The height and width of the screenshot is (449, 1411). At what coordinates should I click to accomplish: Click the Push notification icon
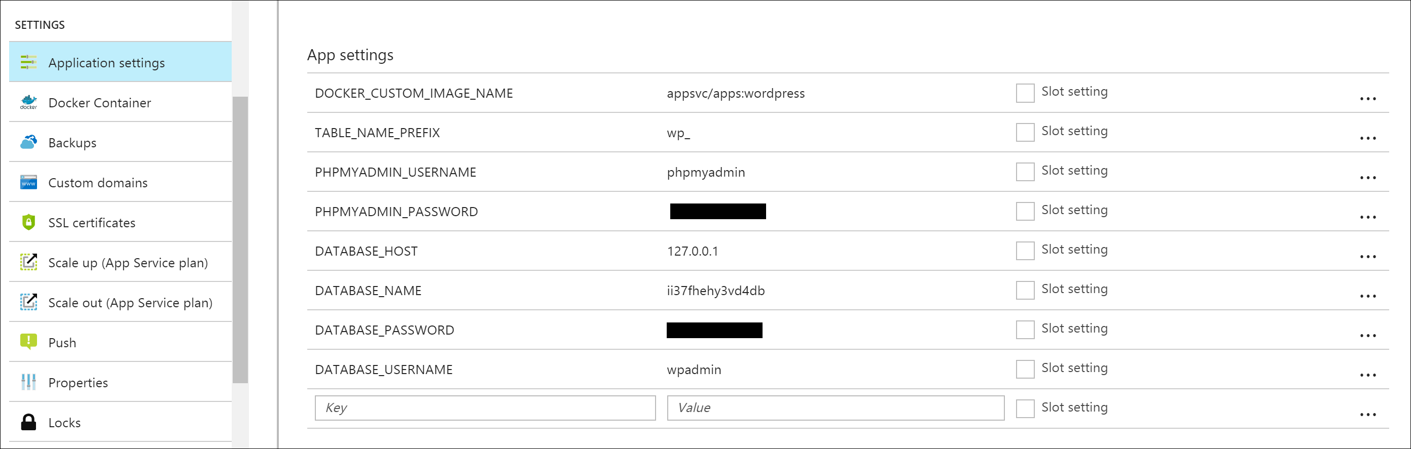tap(28, 342)
